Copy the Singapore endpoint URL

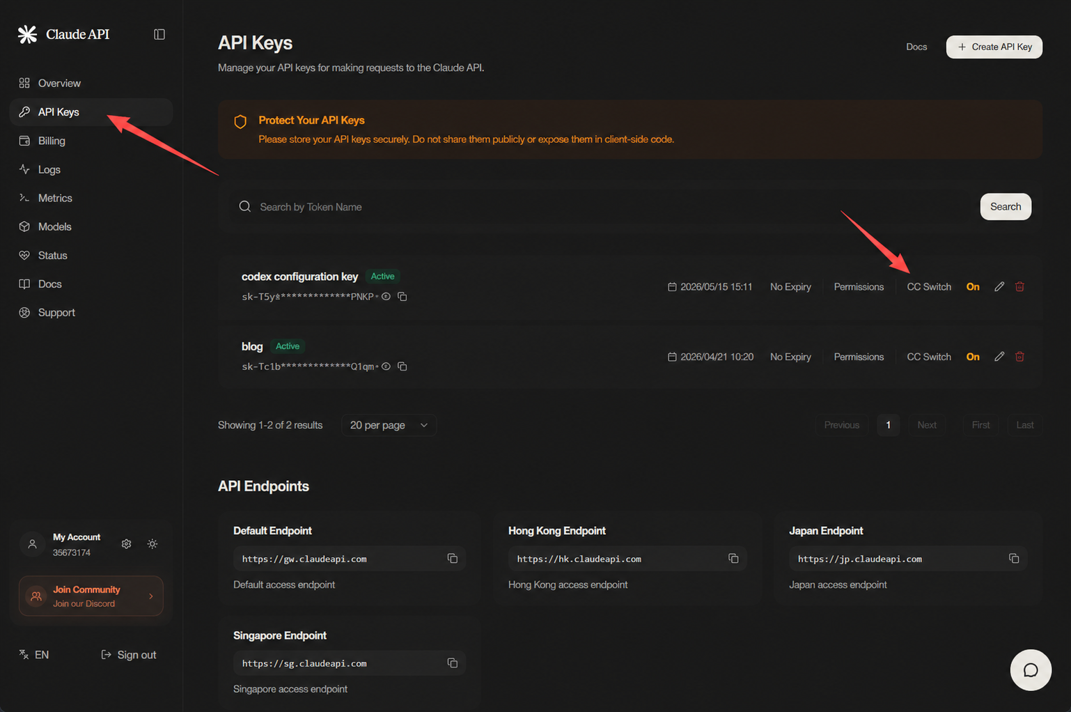(x=453, y=663)
